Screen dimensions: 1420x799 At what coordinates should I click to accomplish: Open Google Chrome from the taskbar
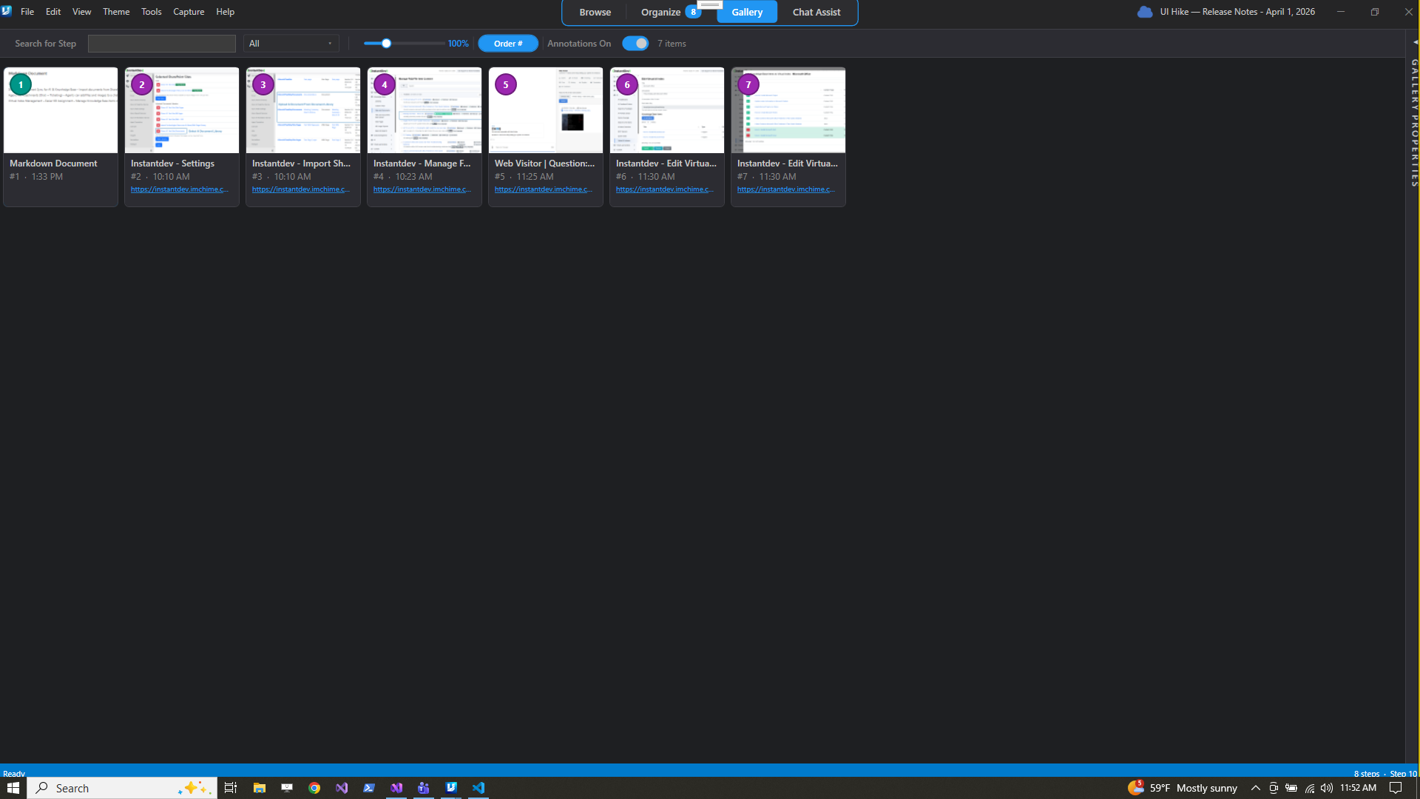314,788
